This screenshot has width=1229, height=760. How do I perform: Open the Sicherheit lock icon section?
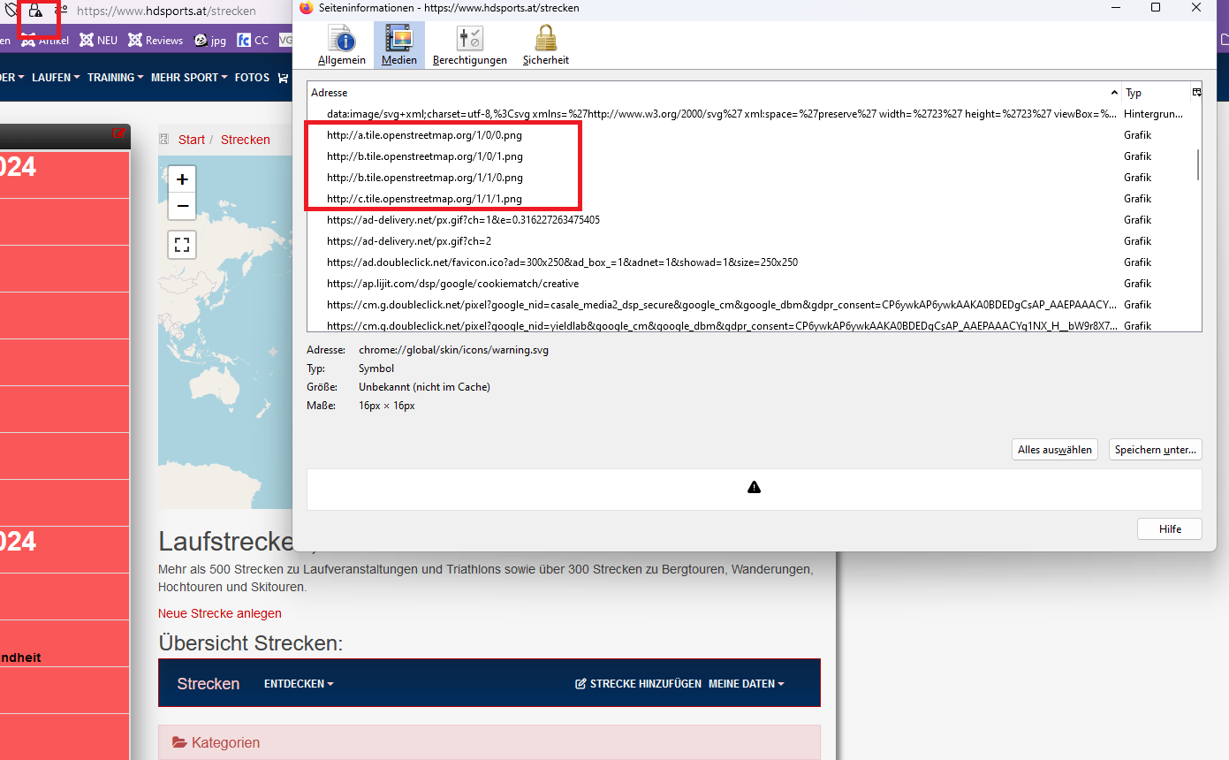(x=545, y=45)
